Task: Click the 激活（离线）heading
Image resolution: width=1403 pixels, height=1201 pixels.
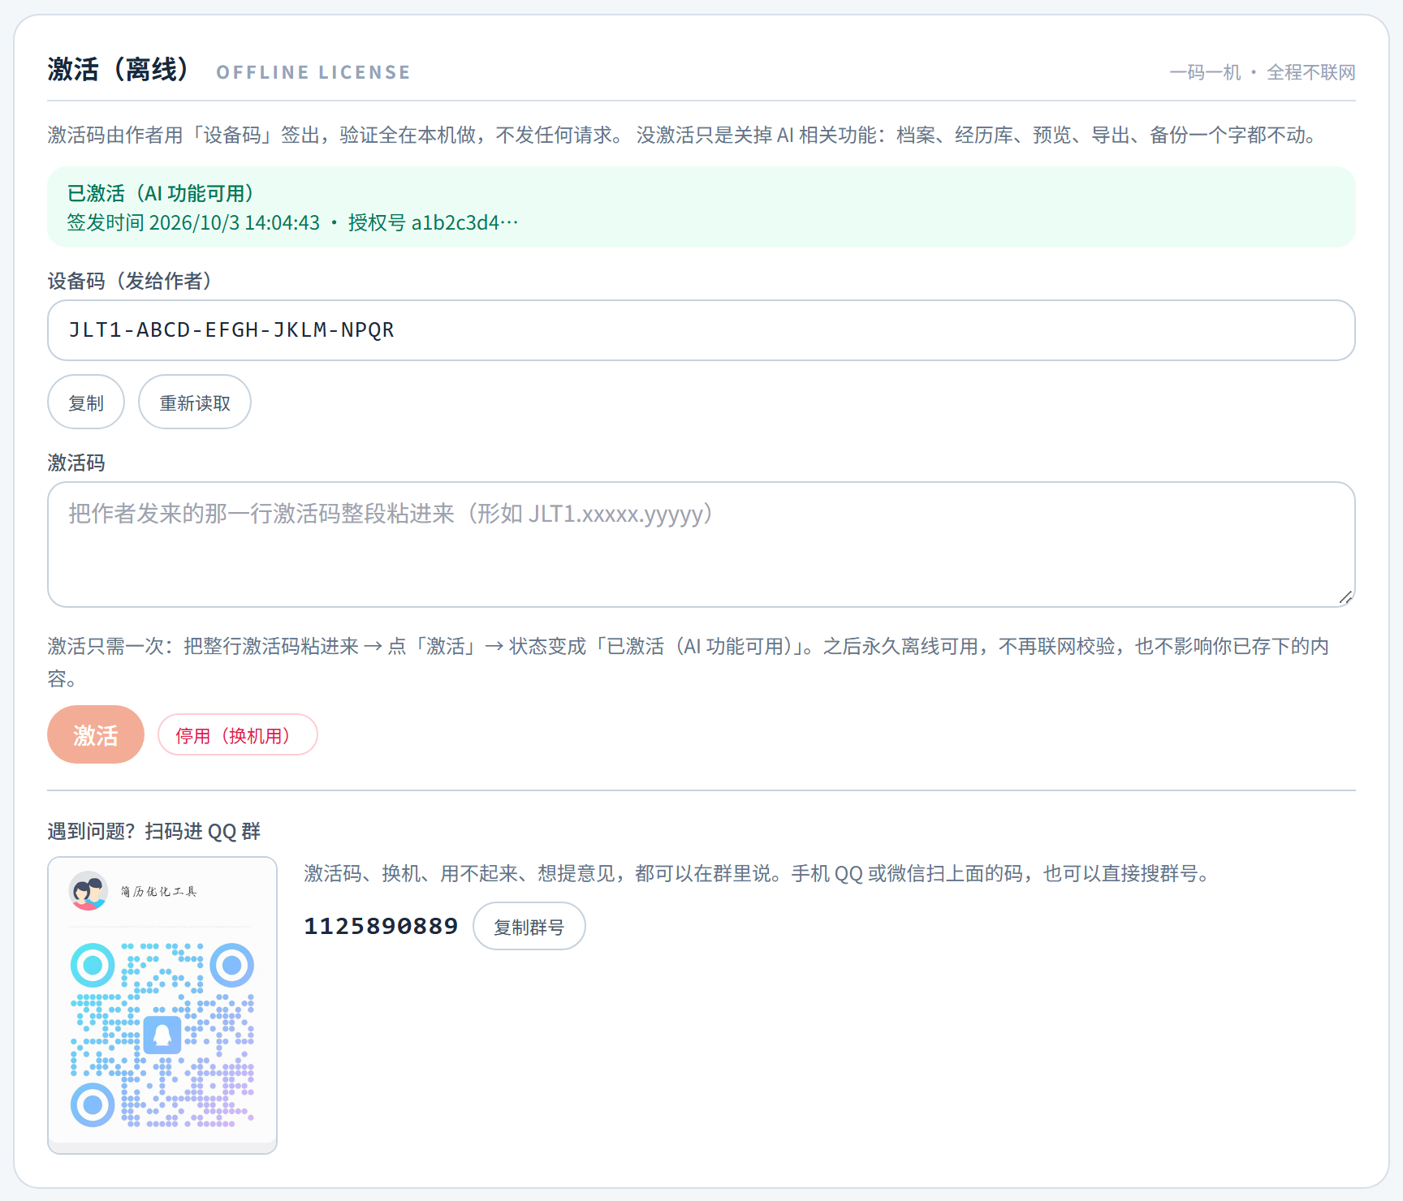Action: (119, 69)
